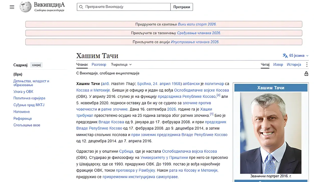314x182 pixels.
Task: Click the search magnifier icon
Action: [81, 7]
